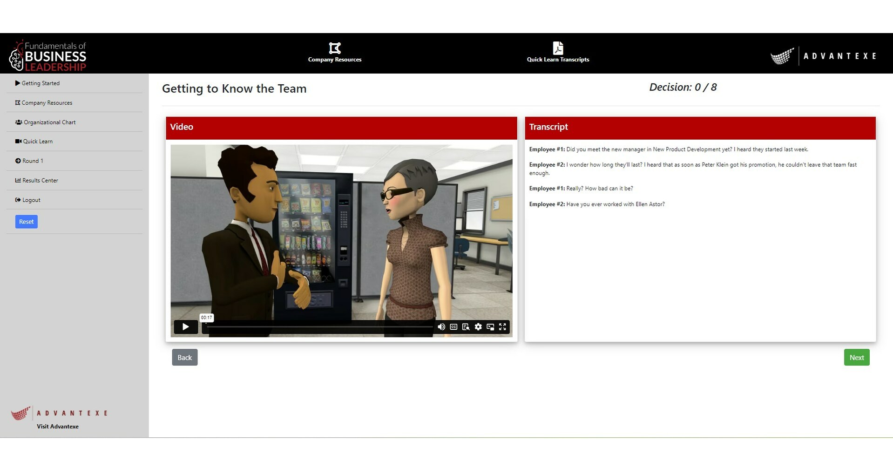Click the Quick Learn video camera icon
Screen dimensions: 893x468
point(17,141)
